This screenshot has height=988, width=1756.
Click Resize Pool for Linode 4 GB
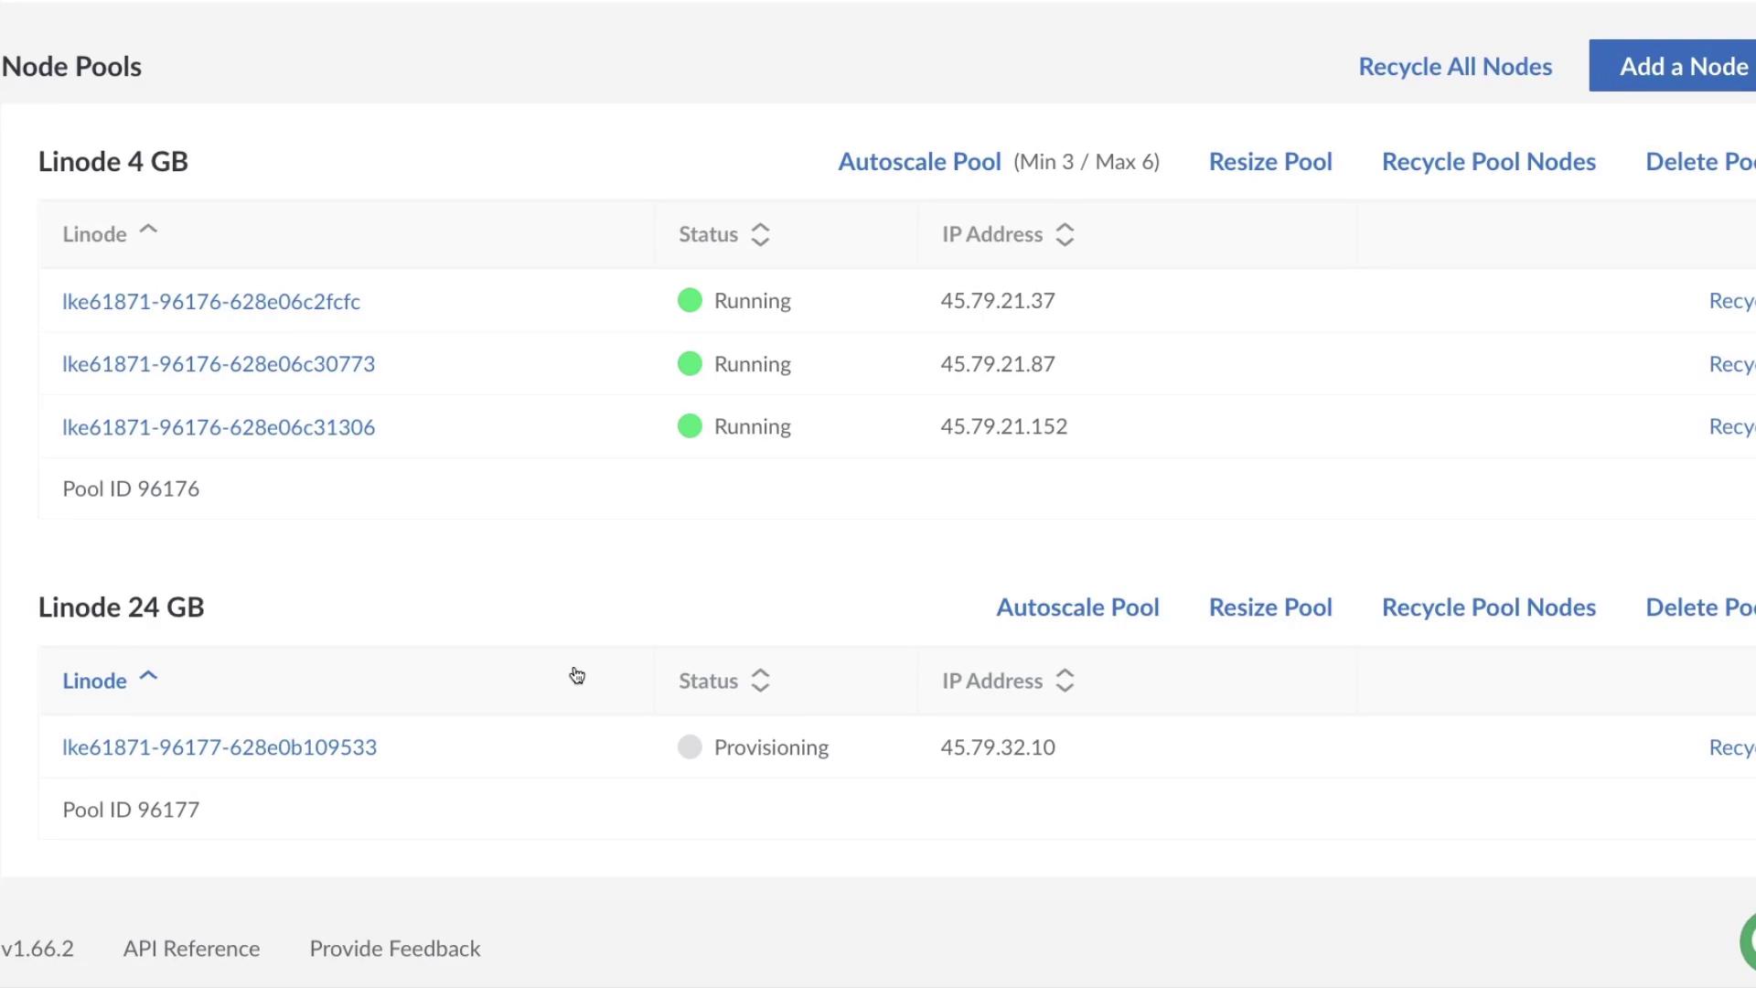pyautogui.click(x=1269, y=162)
